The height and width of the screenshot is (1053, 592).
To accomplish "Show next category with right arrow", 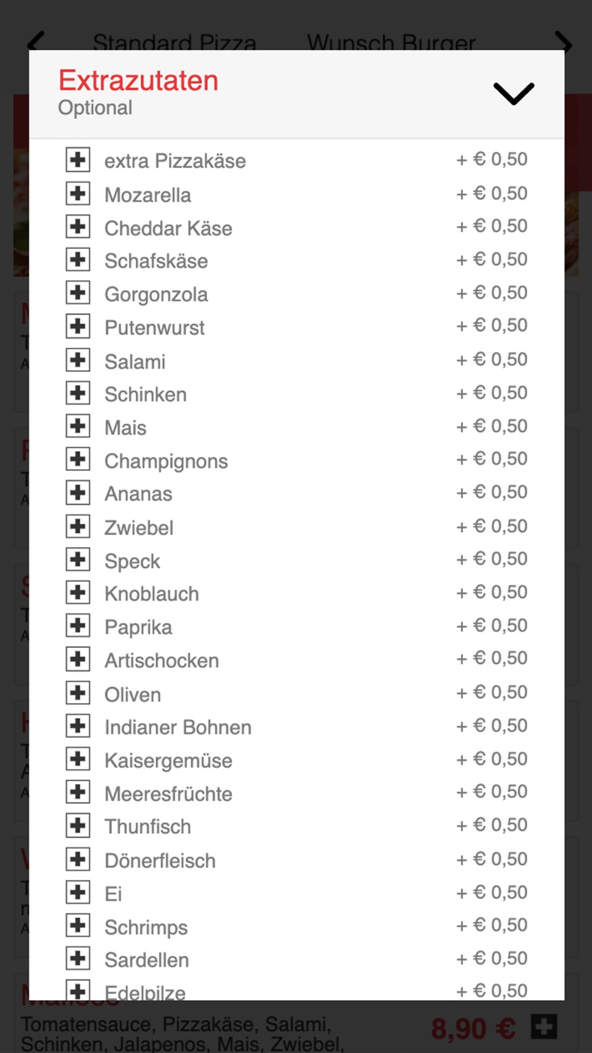I will 563,41.
